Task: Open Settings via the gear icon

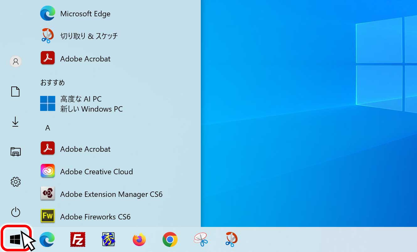Action: [x=15, y=182]
